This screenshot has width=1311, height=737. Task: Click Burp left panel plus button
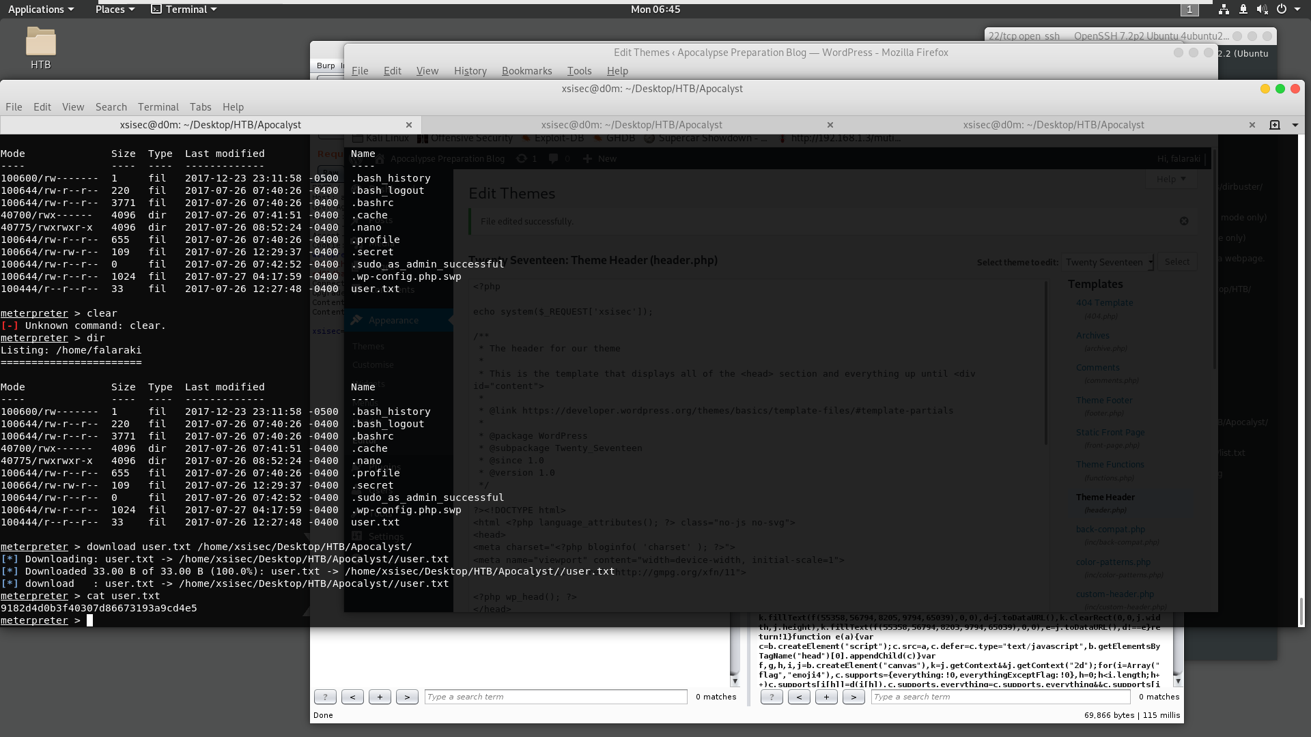pos(380,697)
